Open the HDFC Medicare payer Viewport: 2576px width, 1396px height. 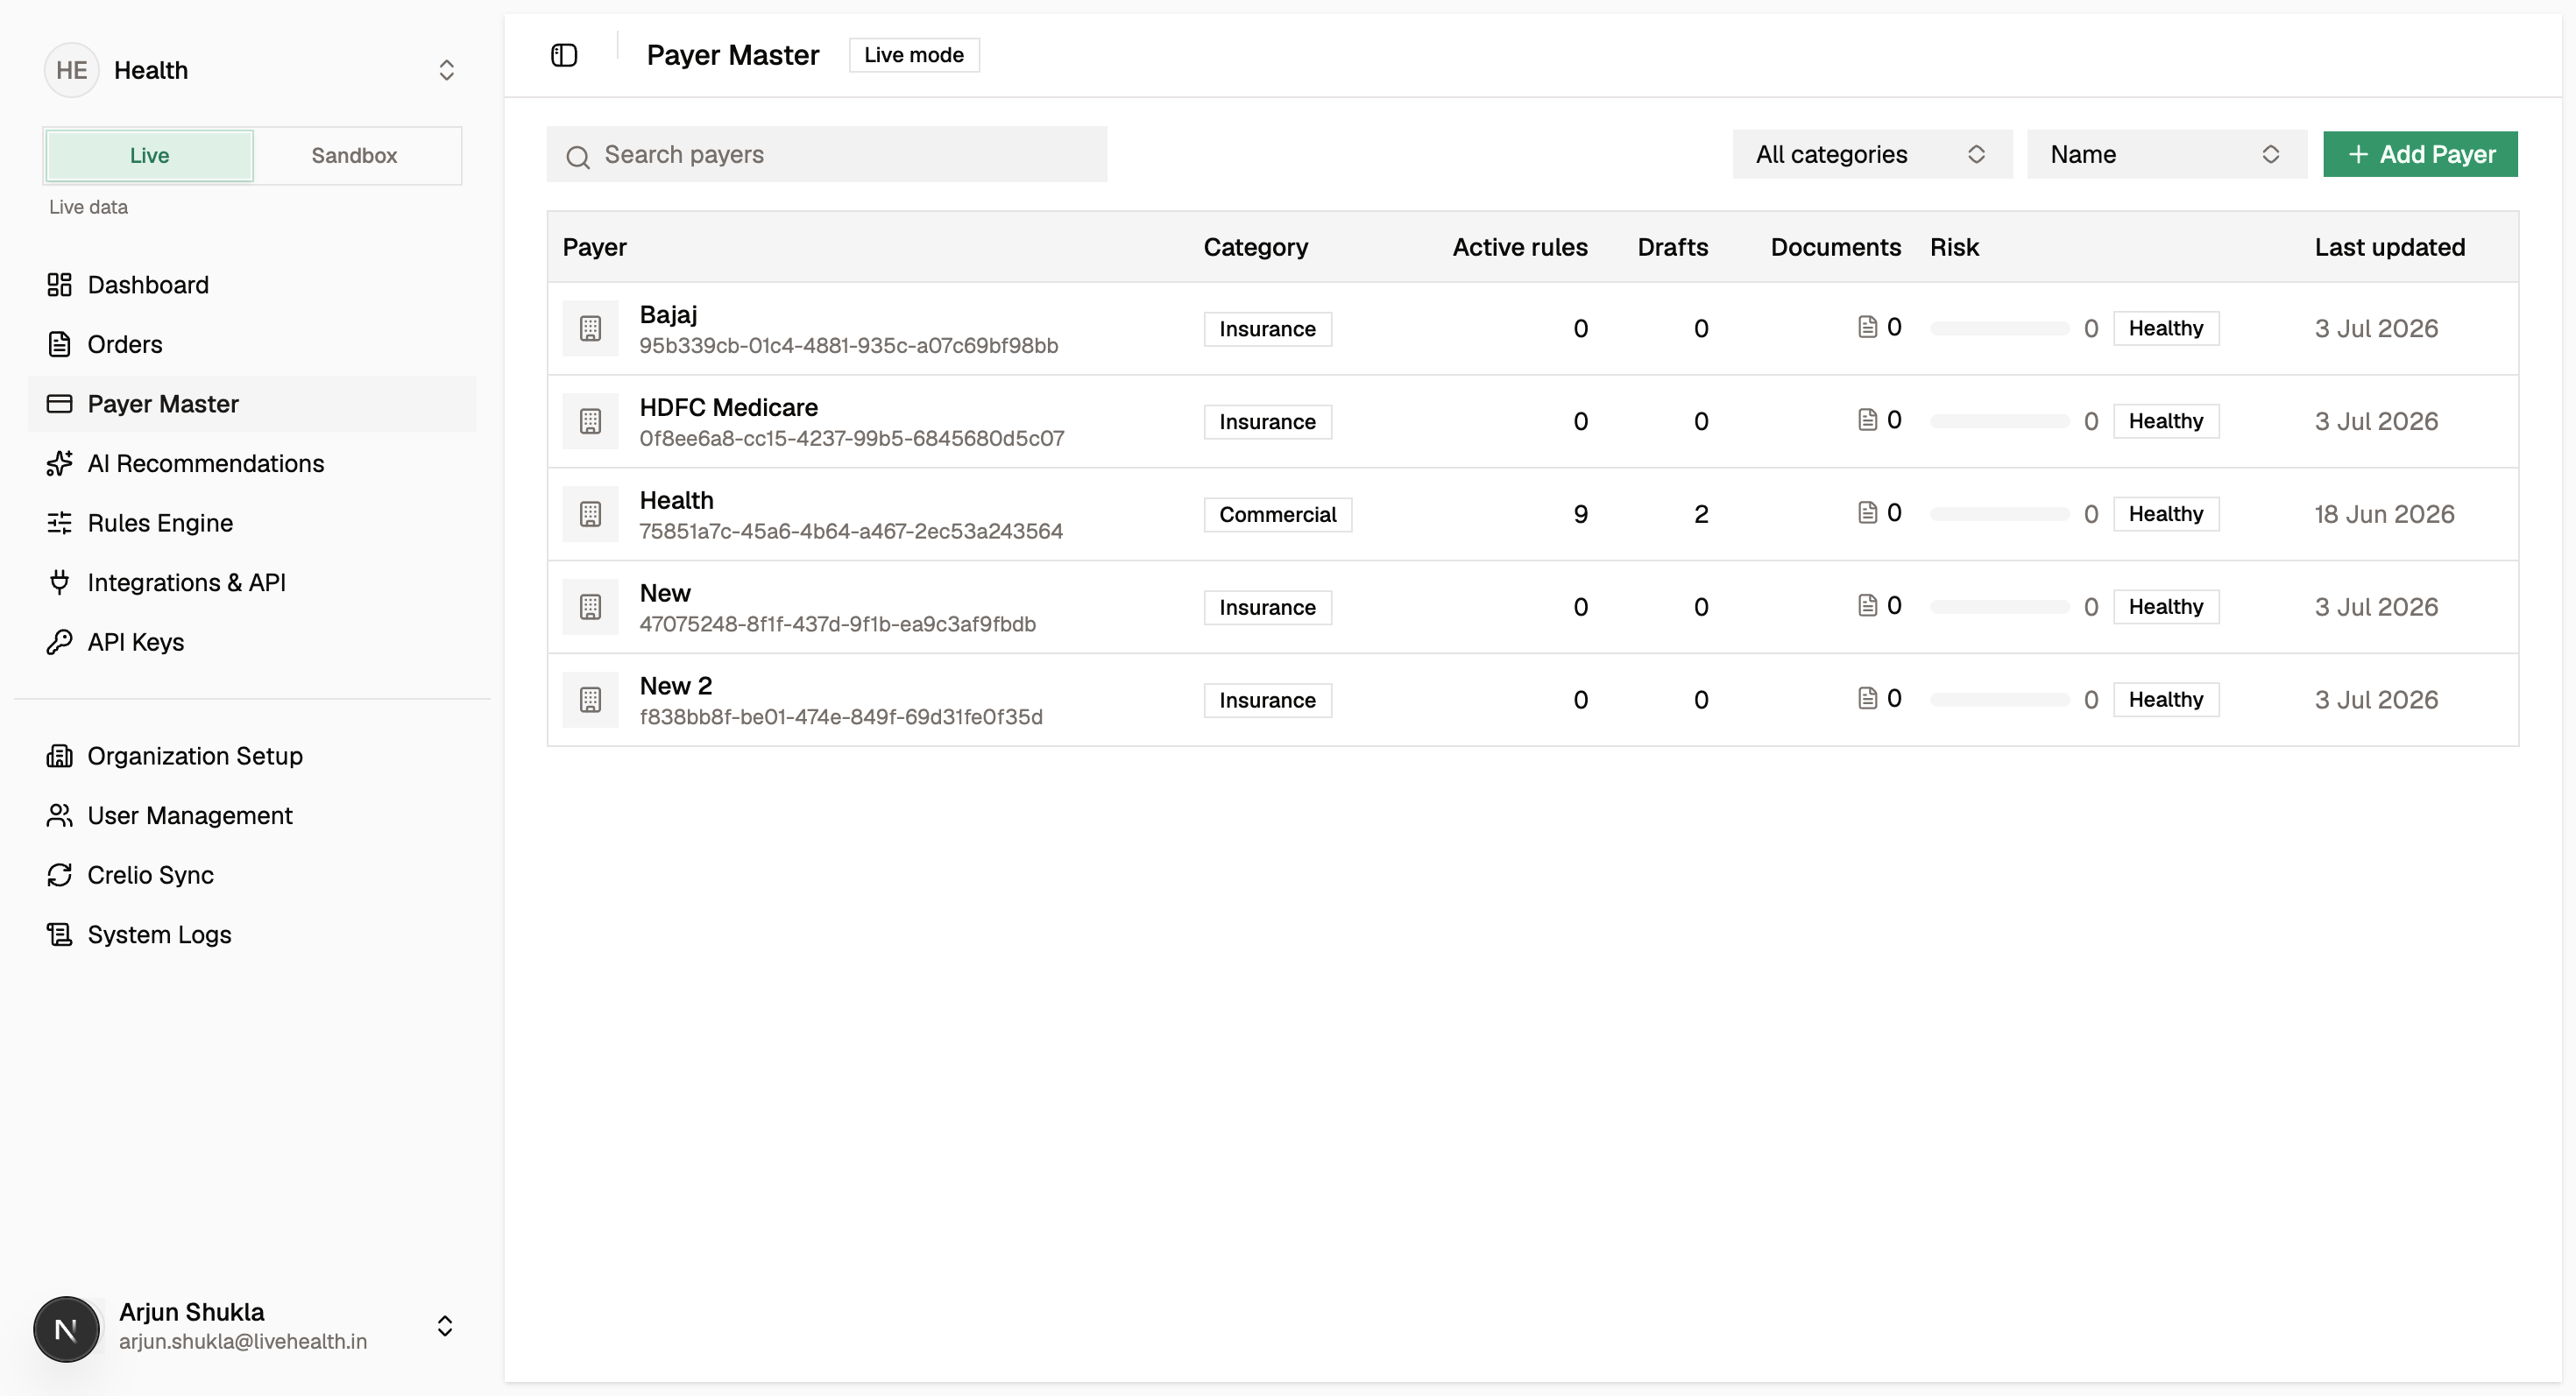coord(728,406)
